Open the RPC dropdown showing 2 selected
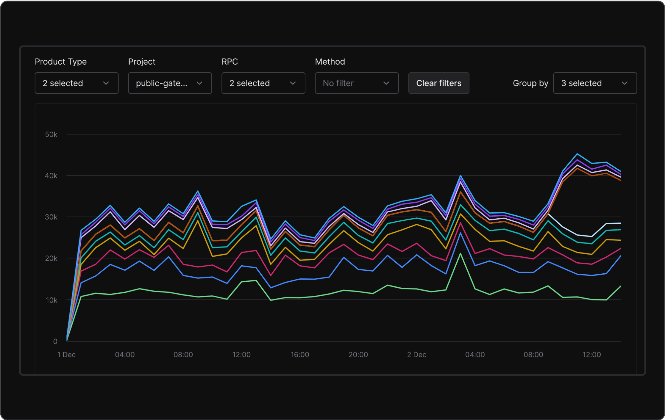 pos(263,83)
